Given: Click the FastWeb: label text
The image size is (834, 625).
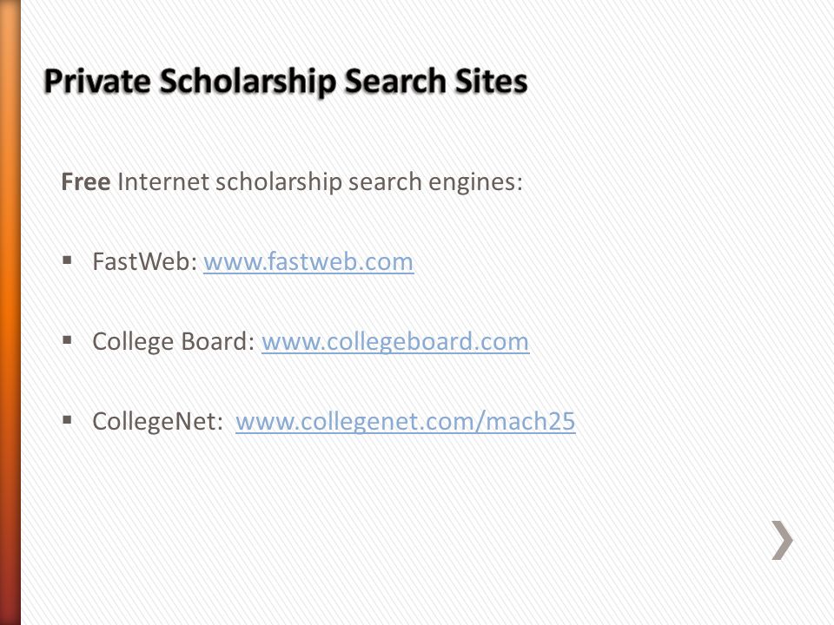Looking at the screenshot, I should tap(145, 261).
